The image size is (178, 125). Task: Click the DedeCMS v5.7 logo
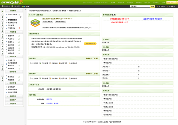click(x=12, y=2)
